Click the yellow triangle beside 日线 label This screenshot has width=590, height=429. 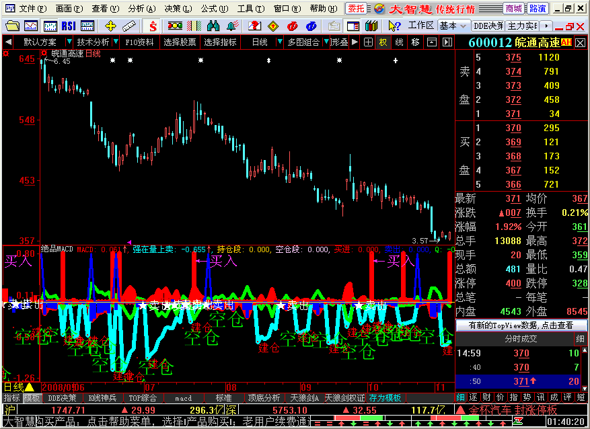tap(30, 387)
